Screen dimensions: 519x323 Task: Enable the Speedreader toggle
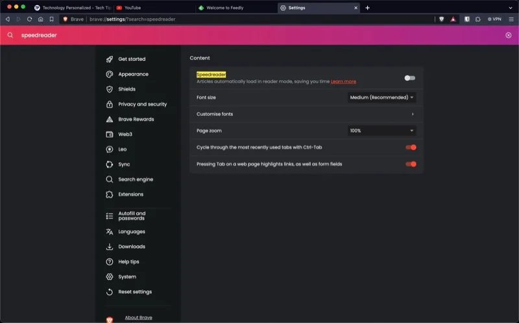(410, 78)
